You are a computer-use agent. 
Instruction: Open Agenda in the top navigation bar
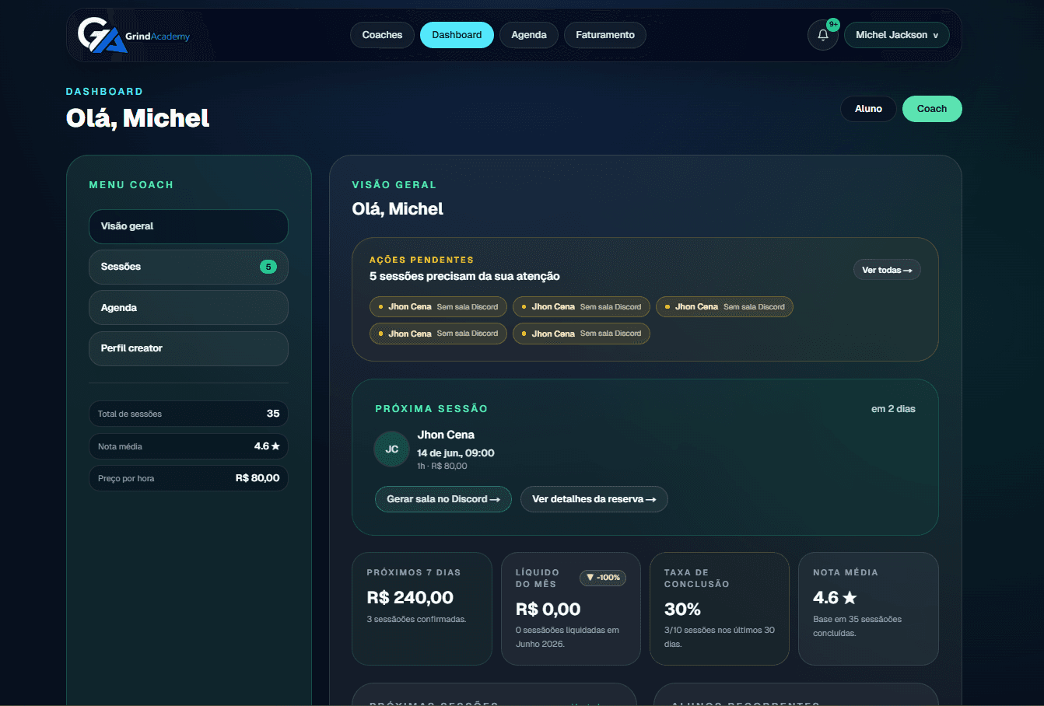529,35
